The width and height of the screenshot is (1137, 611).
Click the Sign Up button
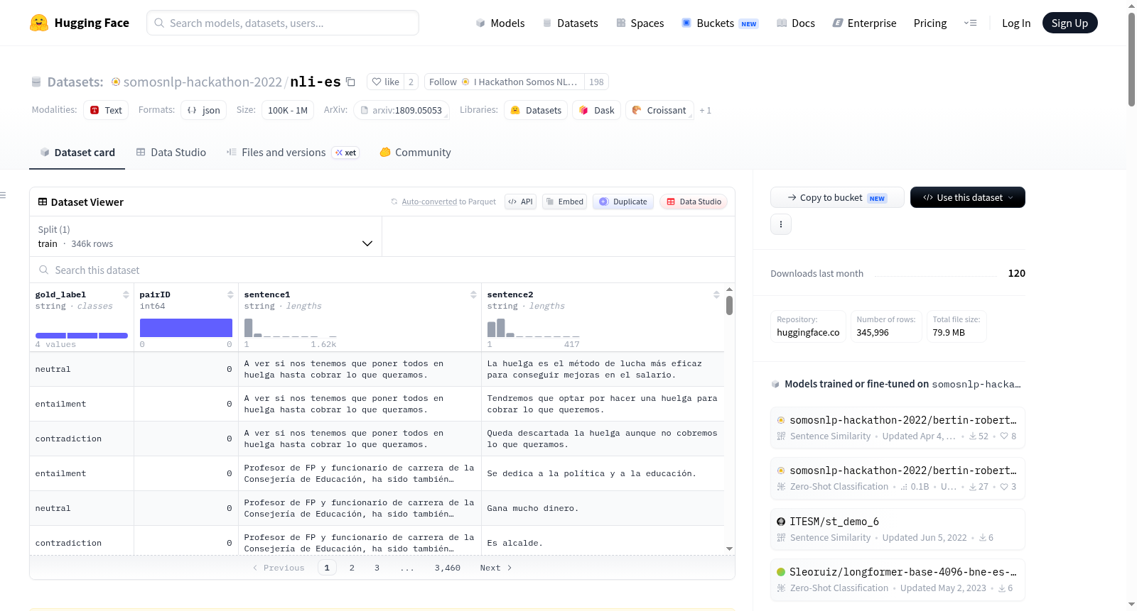click(1069, 23)
